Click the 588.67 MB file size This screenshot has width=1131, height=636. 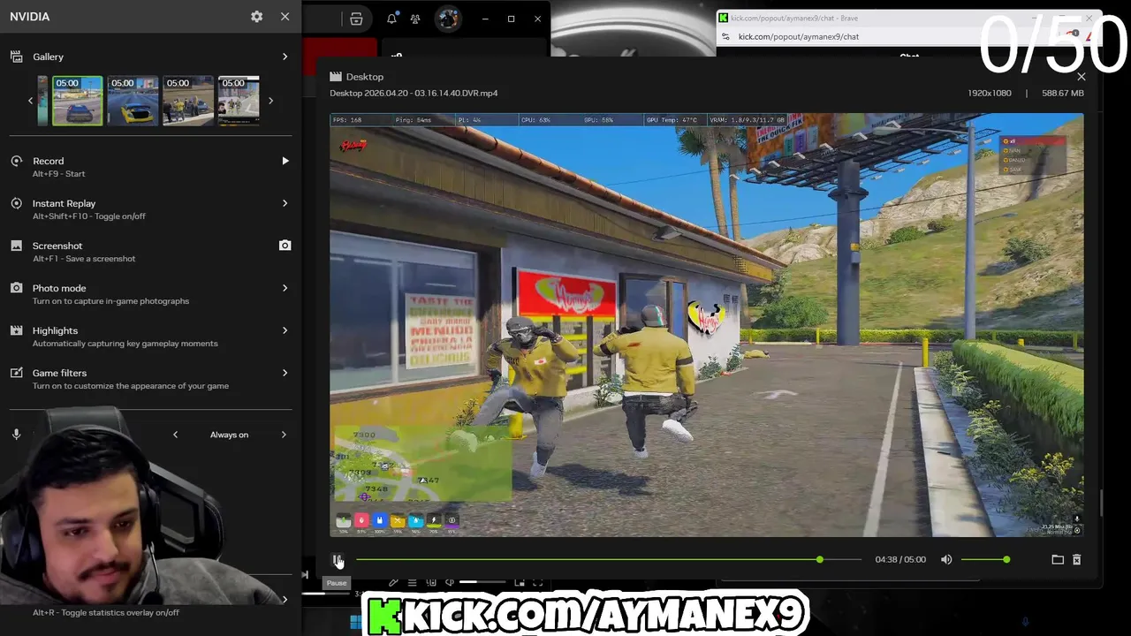pos(1063,93)
